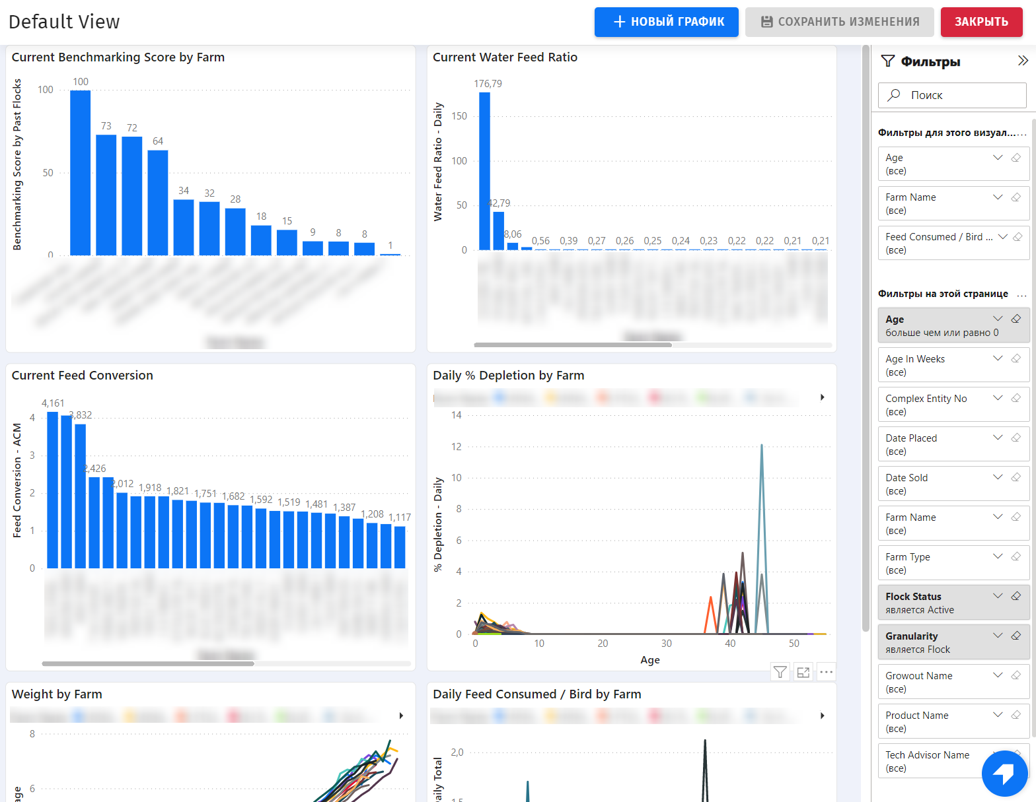Expand the page-level Age filter (больше чем или равно 0)
Image resolution: width=1036 pixels, height=802 pixels.
pos(998,319)
